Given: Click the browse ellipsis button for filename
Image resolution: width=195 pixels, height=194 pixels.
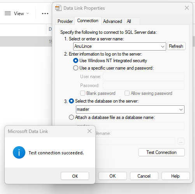Looking at the screenshot, I should click(181, 141).
